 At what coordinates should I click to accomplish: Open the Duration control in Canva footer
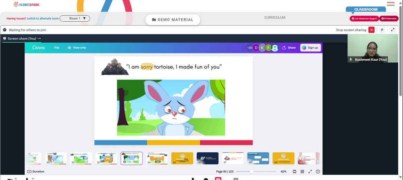click(x=36, y=172)
